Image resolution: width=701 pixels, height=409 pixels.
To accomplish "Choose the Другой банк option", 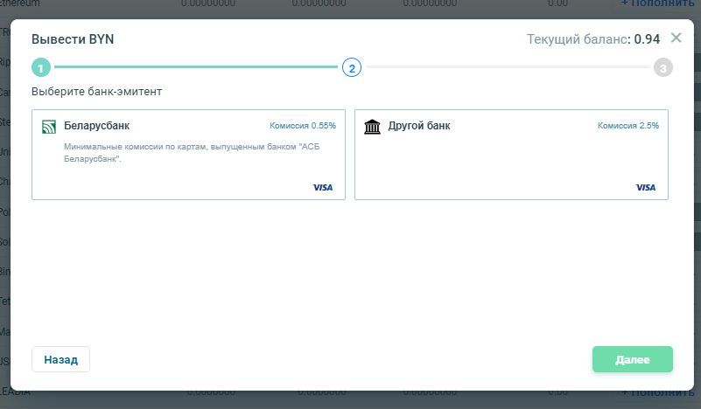I will click(511, 155).
